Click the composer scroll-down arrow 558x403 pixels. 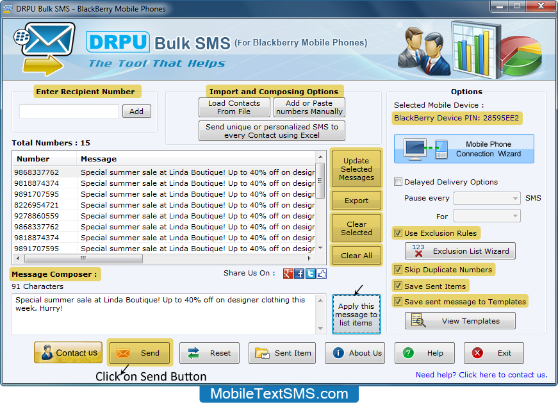point(320,328)
